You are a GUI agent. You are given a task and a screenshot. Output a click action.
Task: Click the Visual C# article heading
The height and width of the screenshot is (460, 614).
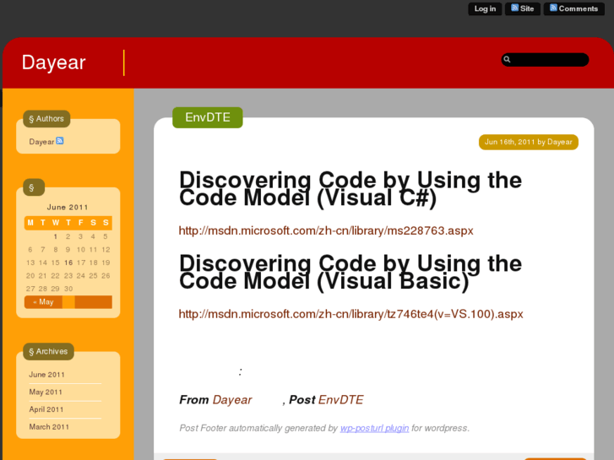350,189
